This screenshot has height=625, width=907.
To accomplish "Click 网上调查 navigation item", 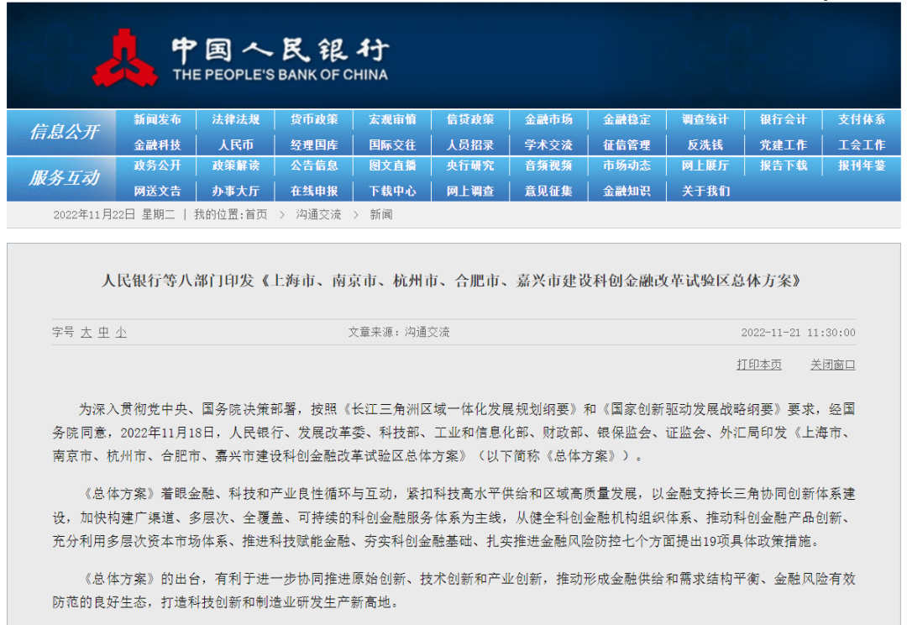I will [x=470, y=191].
